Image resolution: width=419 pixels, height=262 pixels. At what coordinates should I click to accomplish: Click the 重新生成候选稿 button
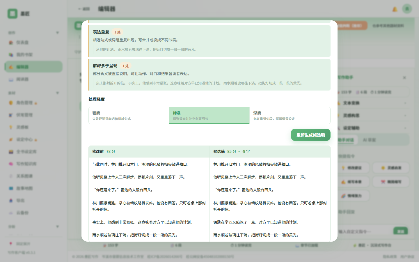(x=311, y=135)
